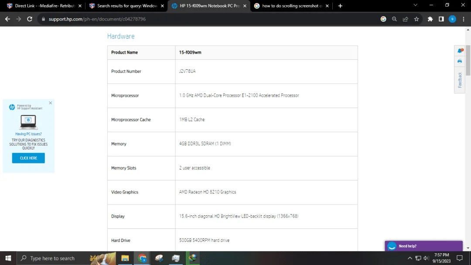This screenshot has width=471, height=265.
Task: Toggle the browser side panel
Action: [x=441, y=19]
